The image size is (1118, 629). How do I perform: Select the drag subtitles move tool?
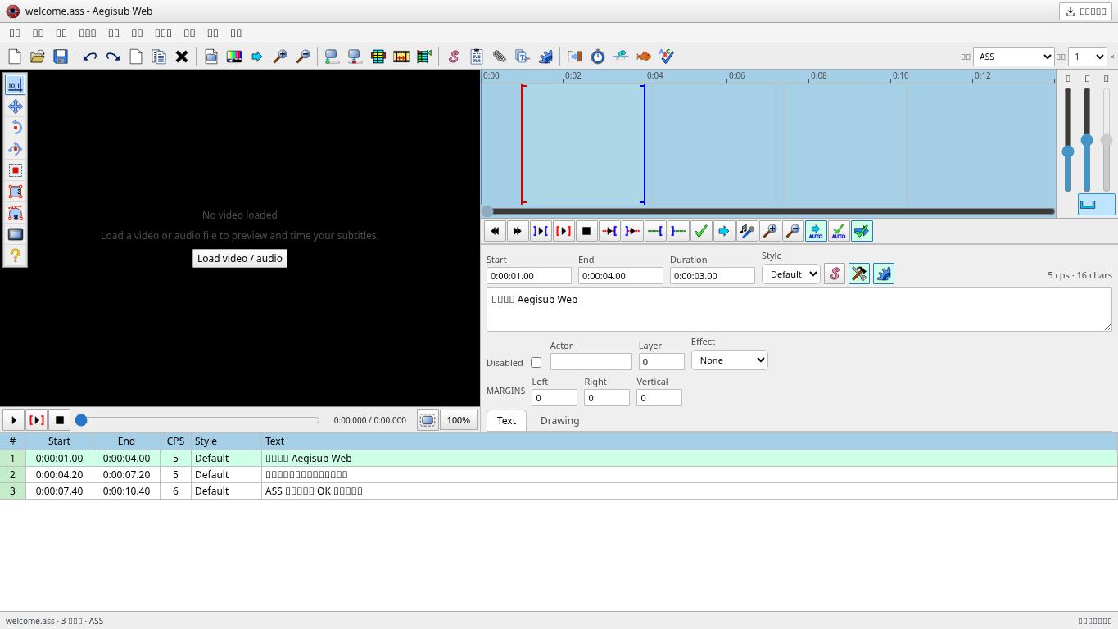tap(15, 106)
